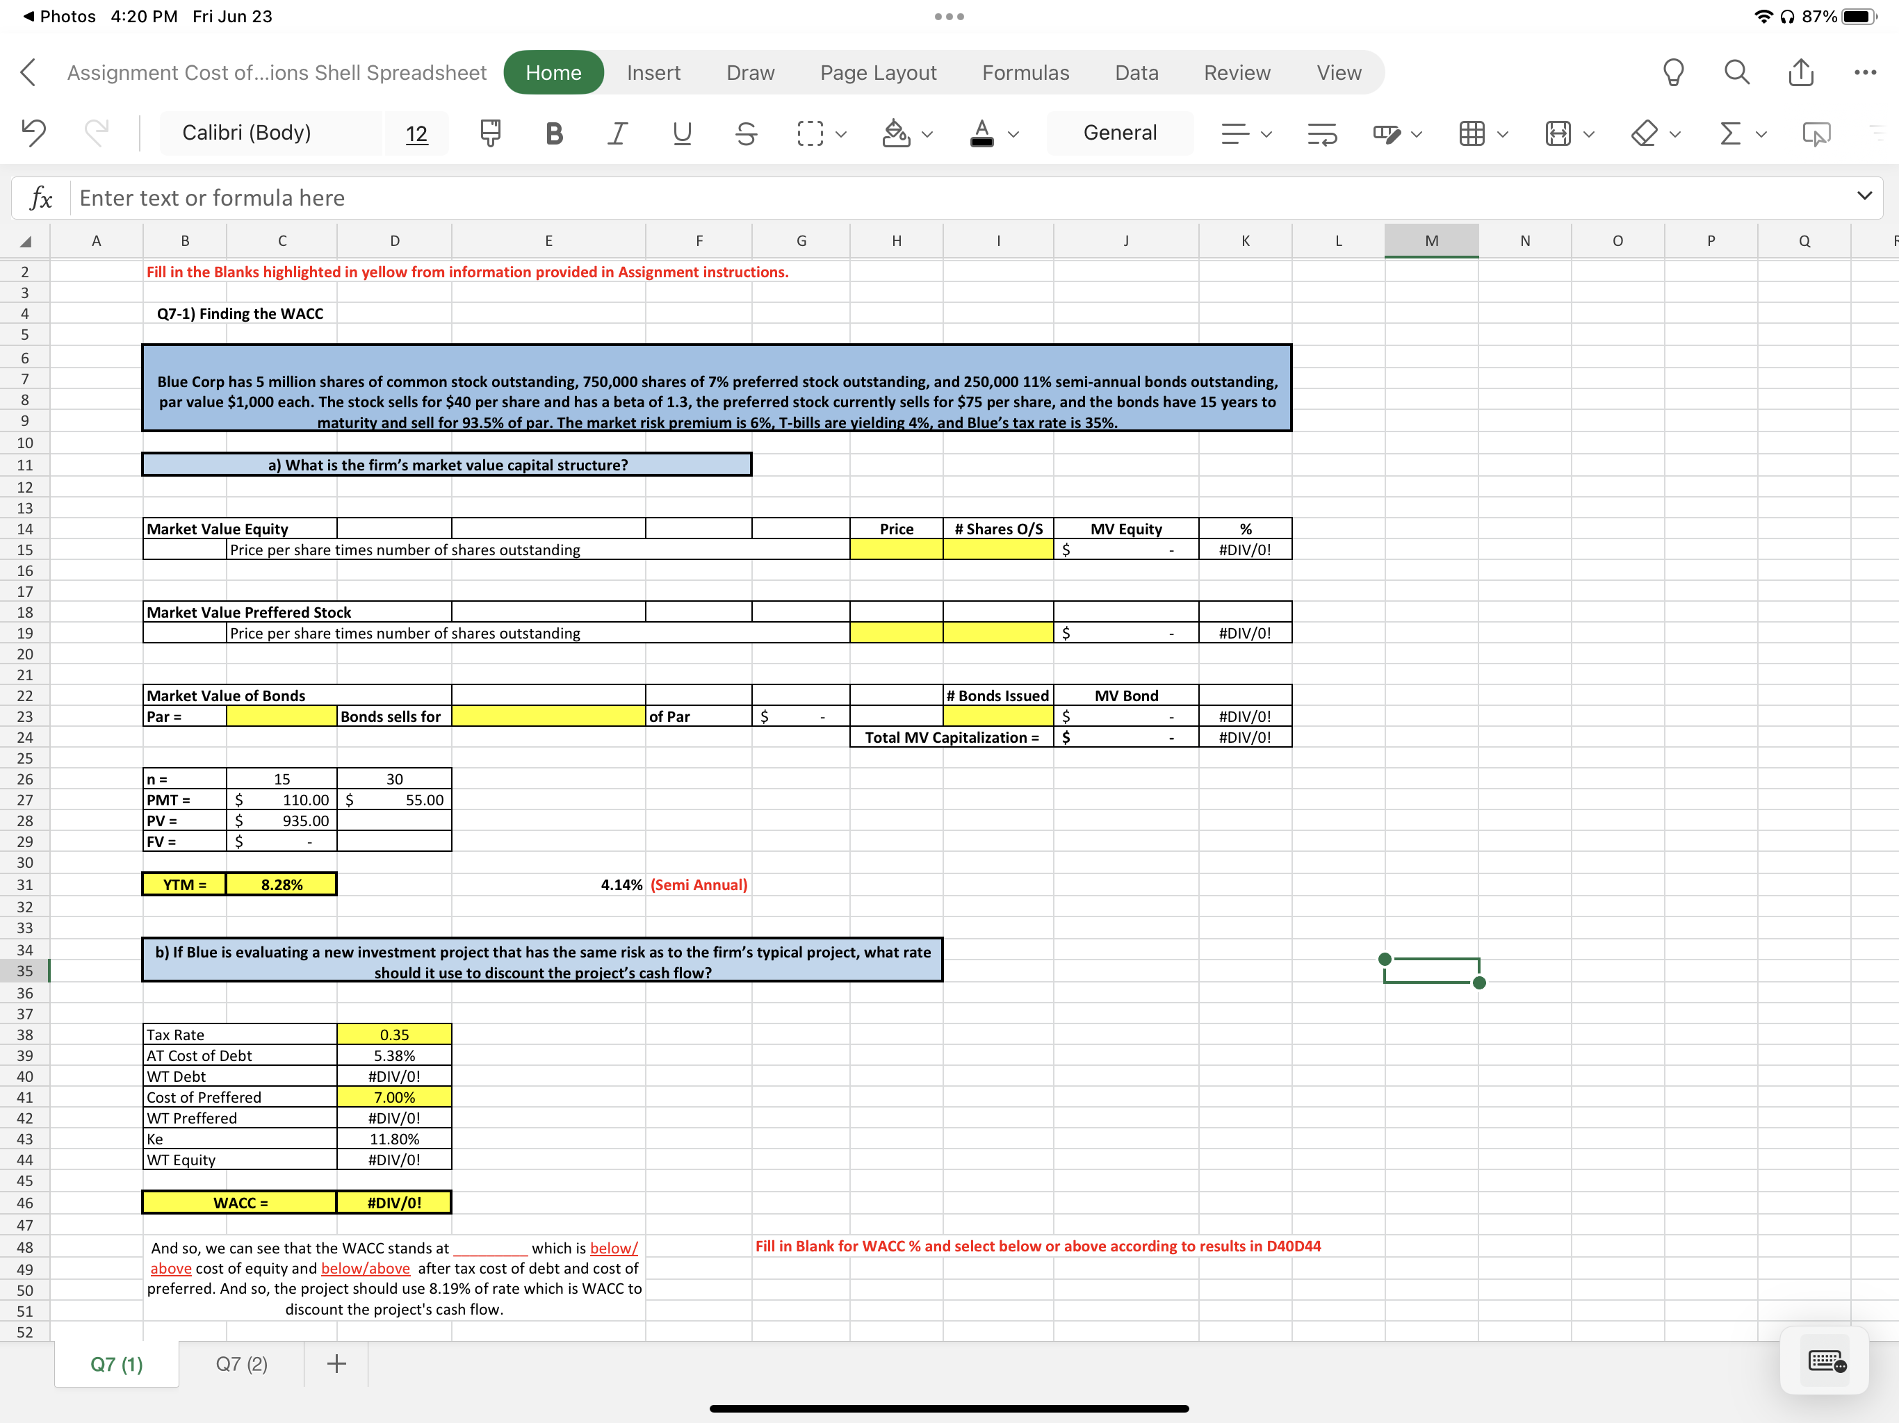Select column M header
1899x1423 pixels.
(1431, 241)
